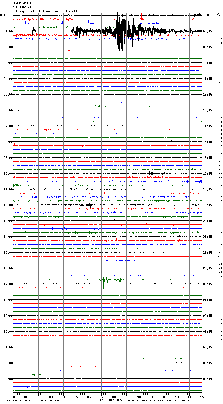Select the 13:00 MST hour label

click(8, 221)
